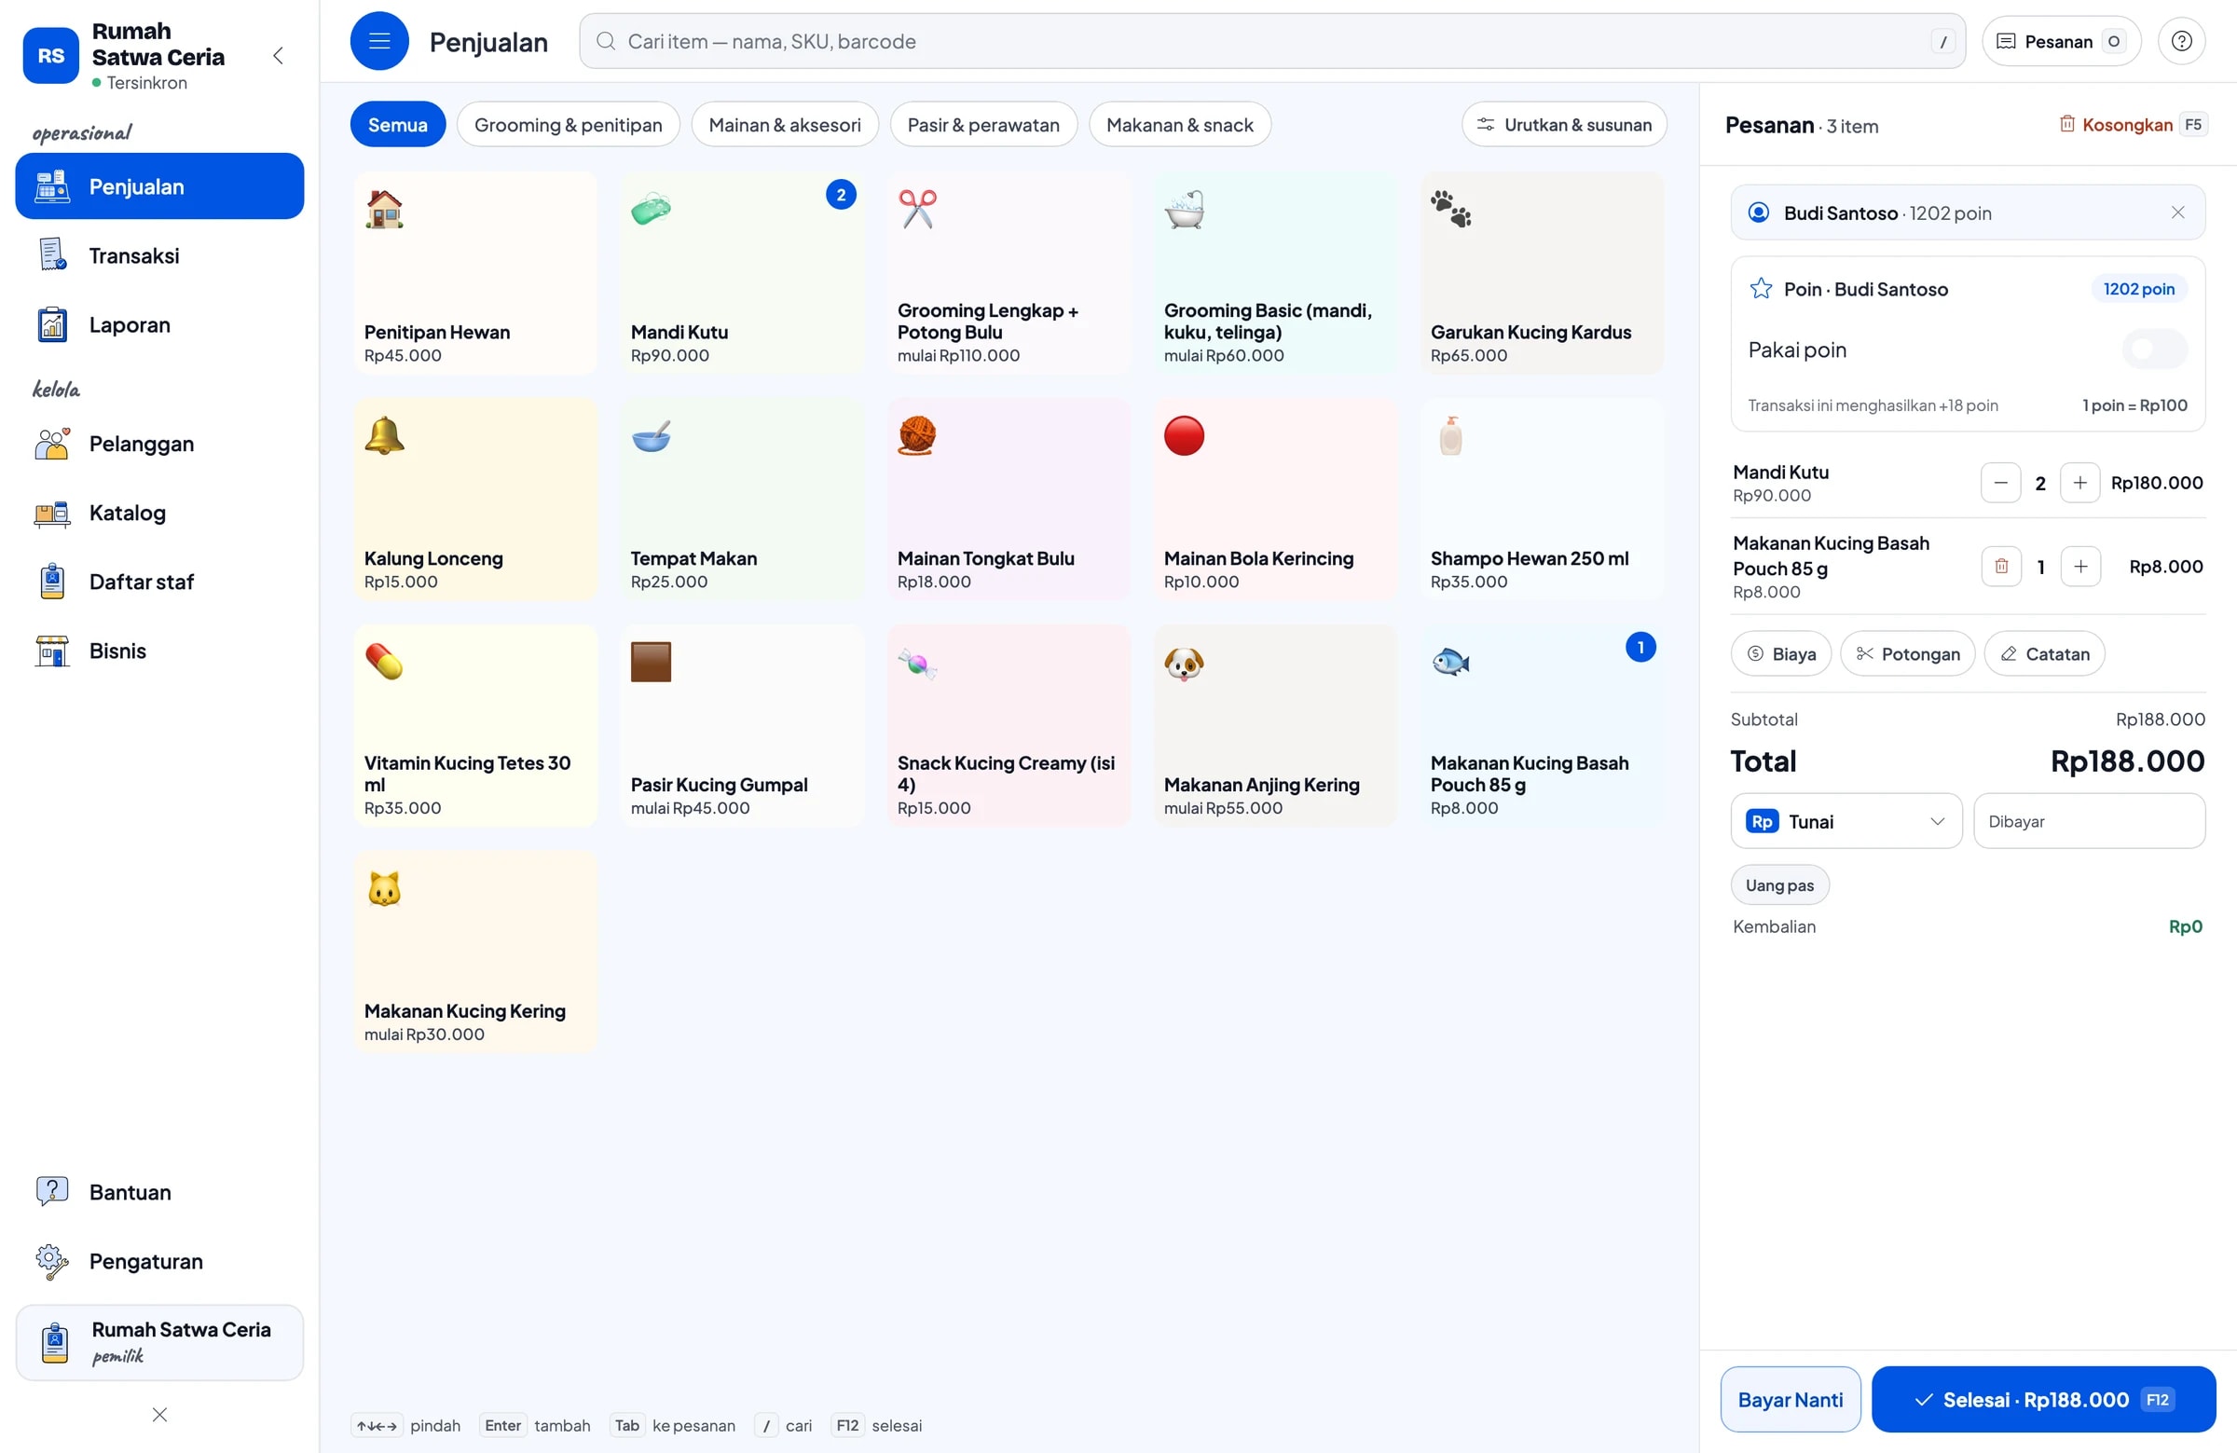The height and width of the screenshot is (1453, 2237).
Task: Add Kalung Lonceng product card
Action: coord(475,499)
